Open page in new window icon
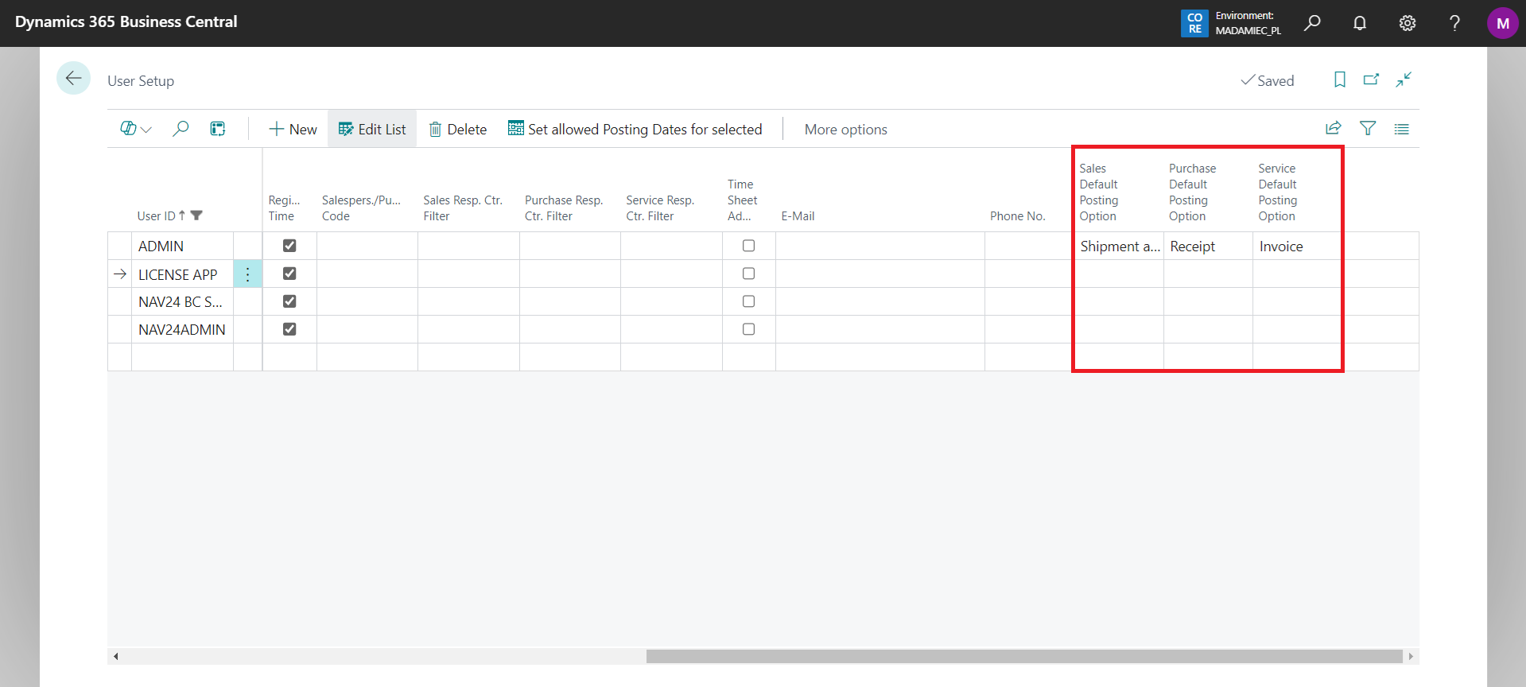Image resolution: width=1526 pixels, height=687 pixels. click(1372, 80)
